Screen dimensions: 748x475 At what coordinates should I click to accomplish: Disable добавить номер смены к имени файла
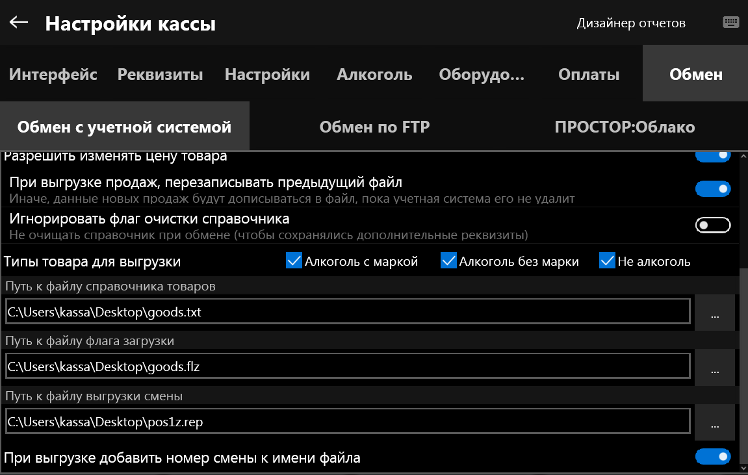click(x=713, y=457)
